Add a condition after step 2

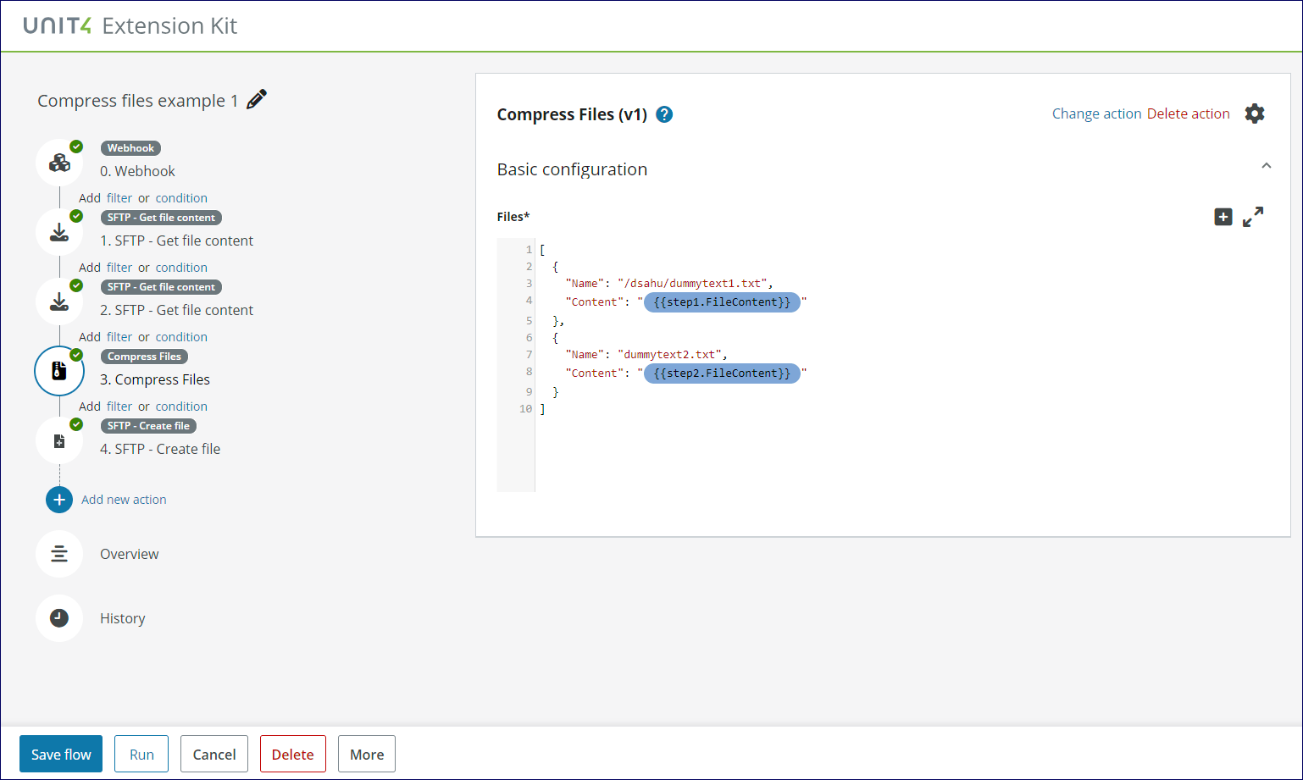181,336
